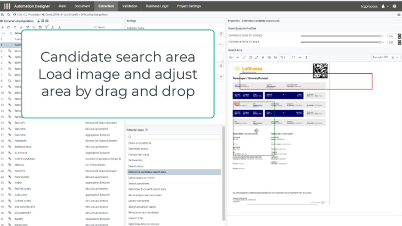Image resolution: width=402 pixels, height=226 pixels.
Task: Click the zoom out magnifier in Search Area toolbar
Action: (275, 57)
